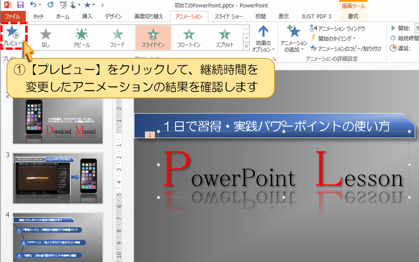Viewport: 419px width, 262px height.
Task: Expand 開始のタイミング trigger dropdown
Action: (x=333, y=38)
